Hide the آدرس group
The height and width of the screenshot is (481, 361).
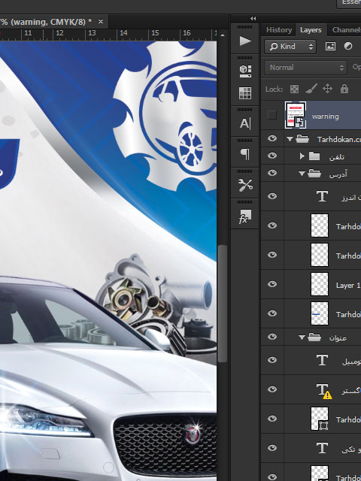pyautogui.click(x=272, y=173)
